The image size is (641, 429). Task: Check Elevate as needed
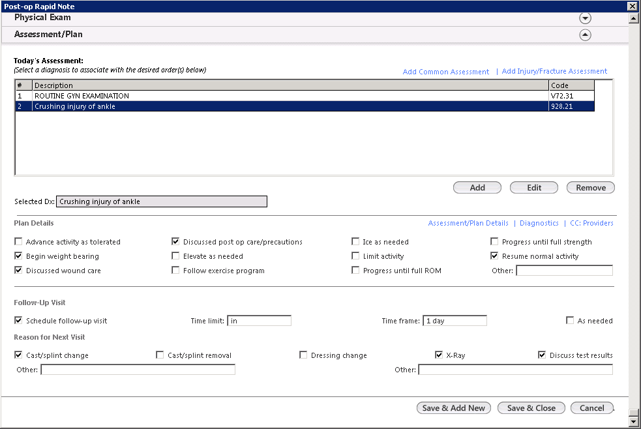pos(175,256)
